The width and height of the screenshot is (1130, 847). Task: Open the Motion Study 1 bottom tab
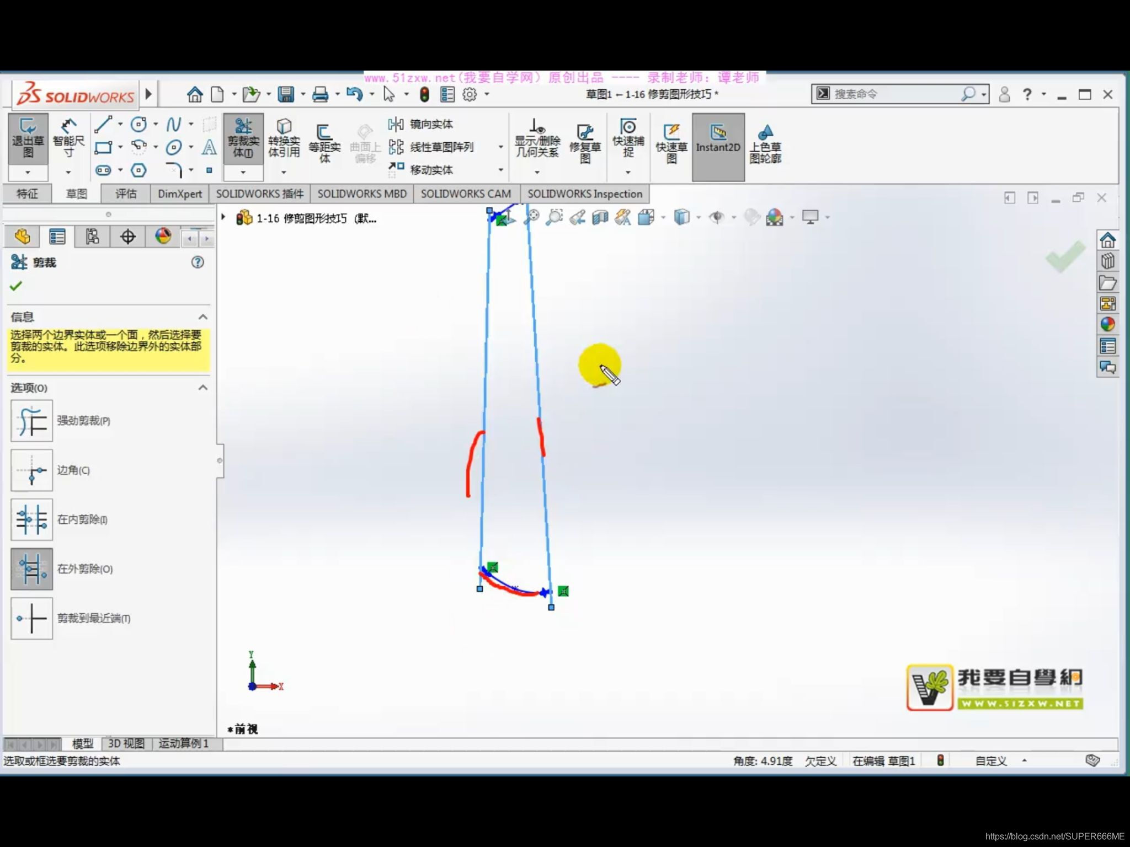[184, 744]
